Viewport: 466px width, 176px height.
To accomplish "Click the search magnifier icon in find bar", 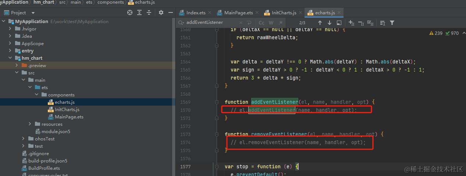I will pyautogui.click(x=181, y=22).
